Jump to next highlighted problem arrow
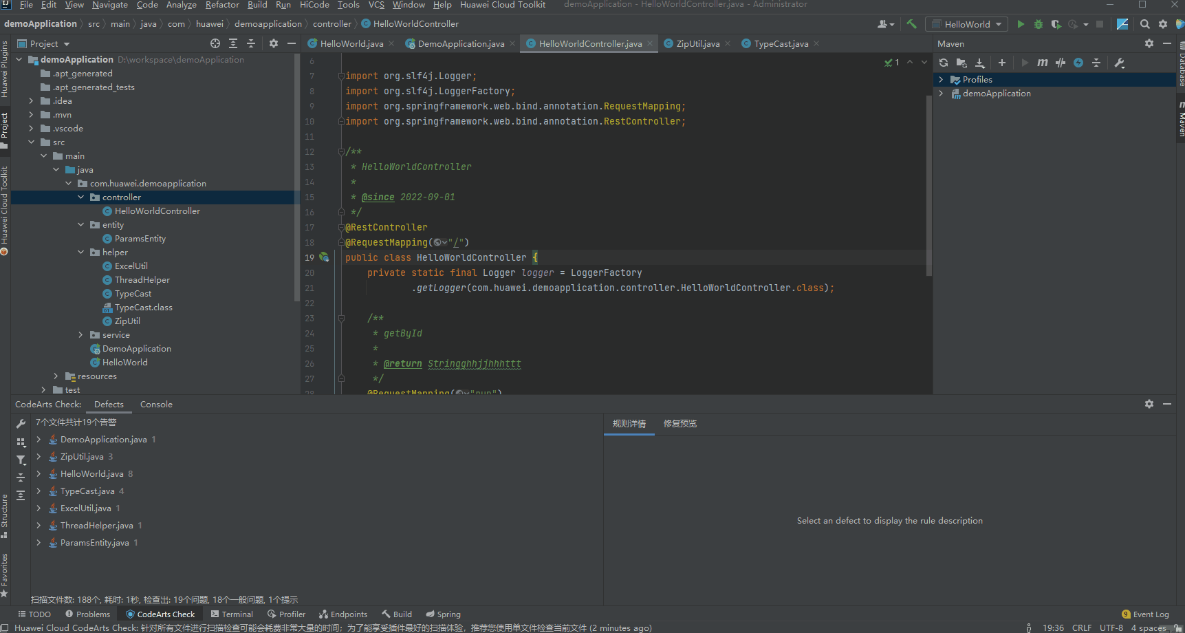The width and height of the screenshot is (1185, 633). (924, 62)
